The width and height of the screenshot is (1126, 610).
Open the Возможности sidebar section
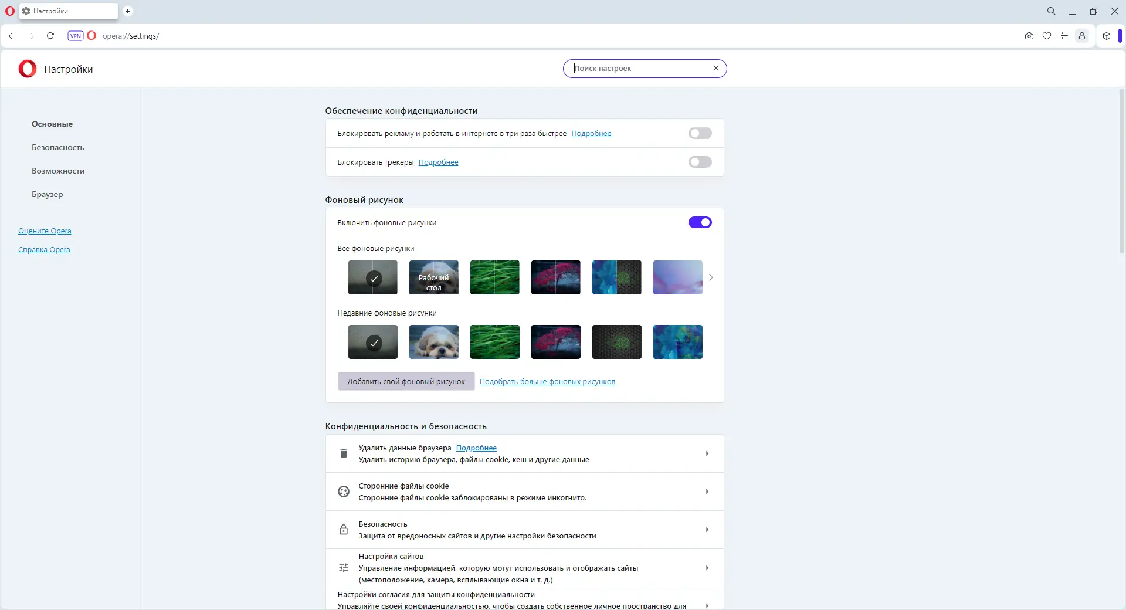pyautogui.click(x=58, y=171)
